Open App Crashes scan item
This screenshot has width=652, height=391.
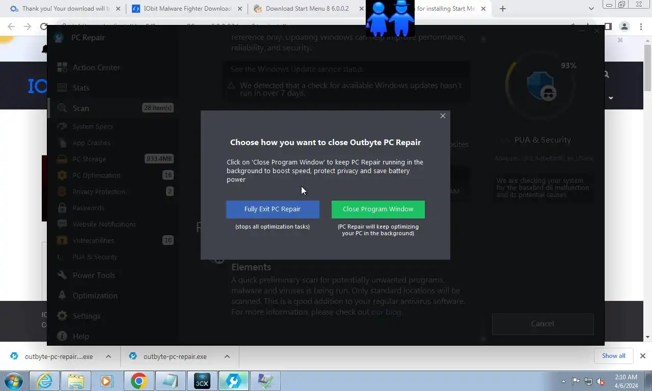point(91,143)
